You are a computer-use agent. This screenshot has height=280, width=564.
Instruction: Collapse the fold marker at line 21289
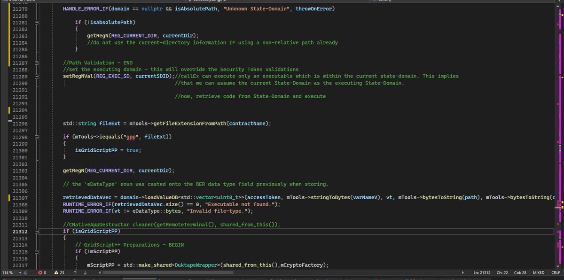pos(37,76)
